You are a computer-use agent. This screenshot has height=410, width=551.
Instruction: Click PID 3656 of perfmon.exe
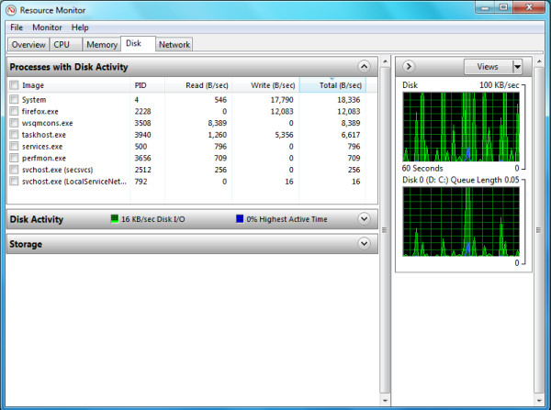[x=142, y=158]
